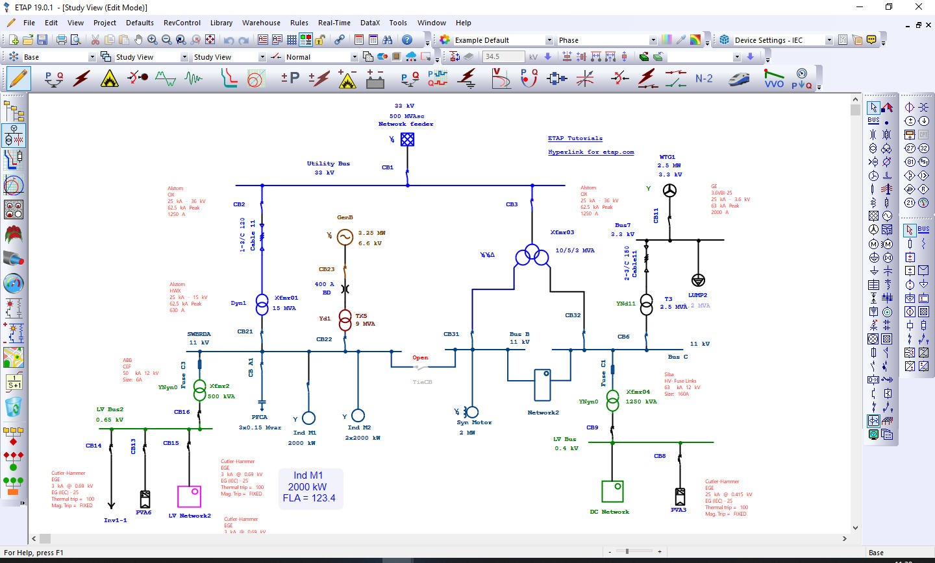This screenshot has height=563, width=935.
Task: Select the N-2 contingency analysis mode
Action: (x=704, y=78)
